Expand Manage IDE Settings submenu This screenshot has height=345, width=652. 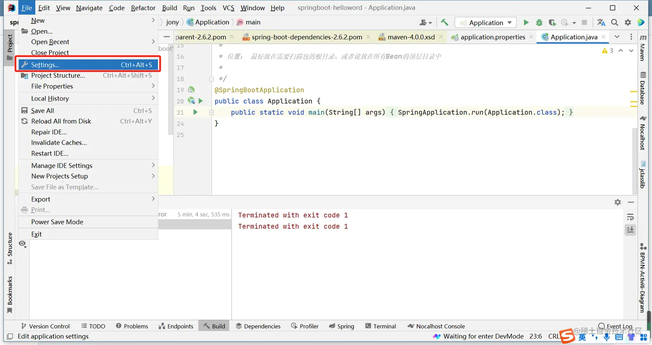point(88,166)
